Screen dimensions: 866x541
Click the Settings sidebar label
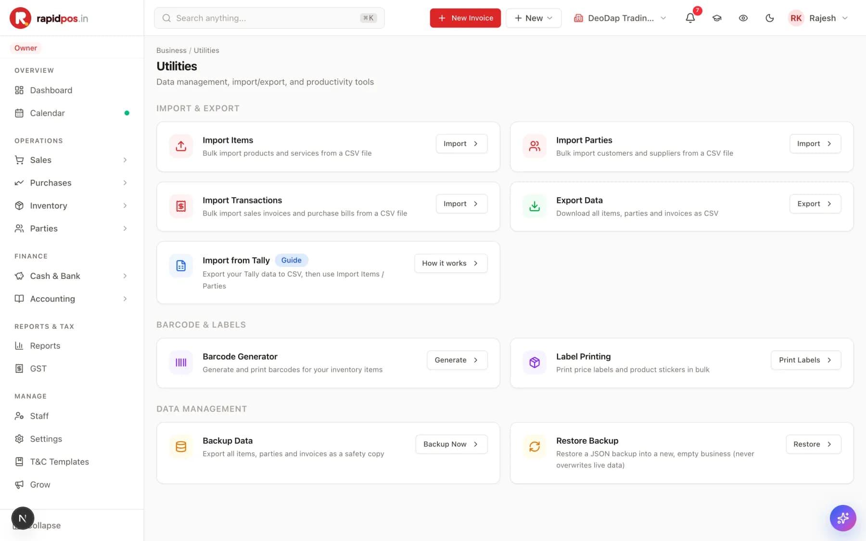(46, 439)
